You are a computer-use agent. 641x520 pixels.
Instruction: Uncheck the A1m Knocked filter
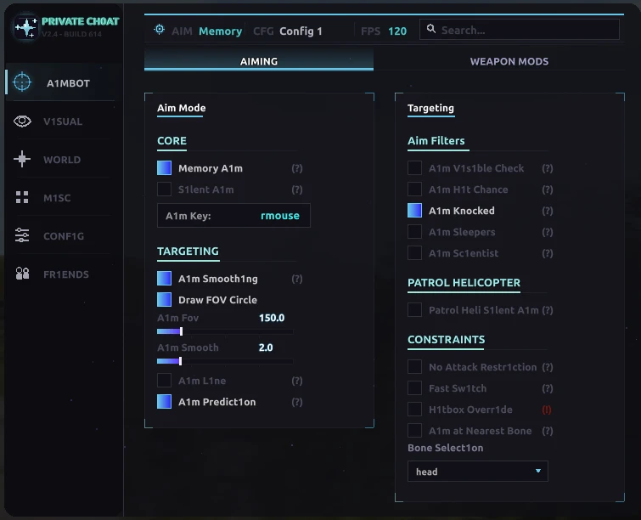(414, 210)
